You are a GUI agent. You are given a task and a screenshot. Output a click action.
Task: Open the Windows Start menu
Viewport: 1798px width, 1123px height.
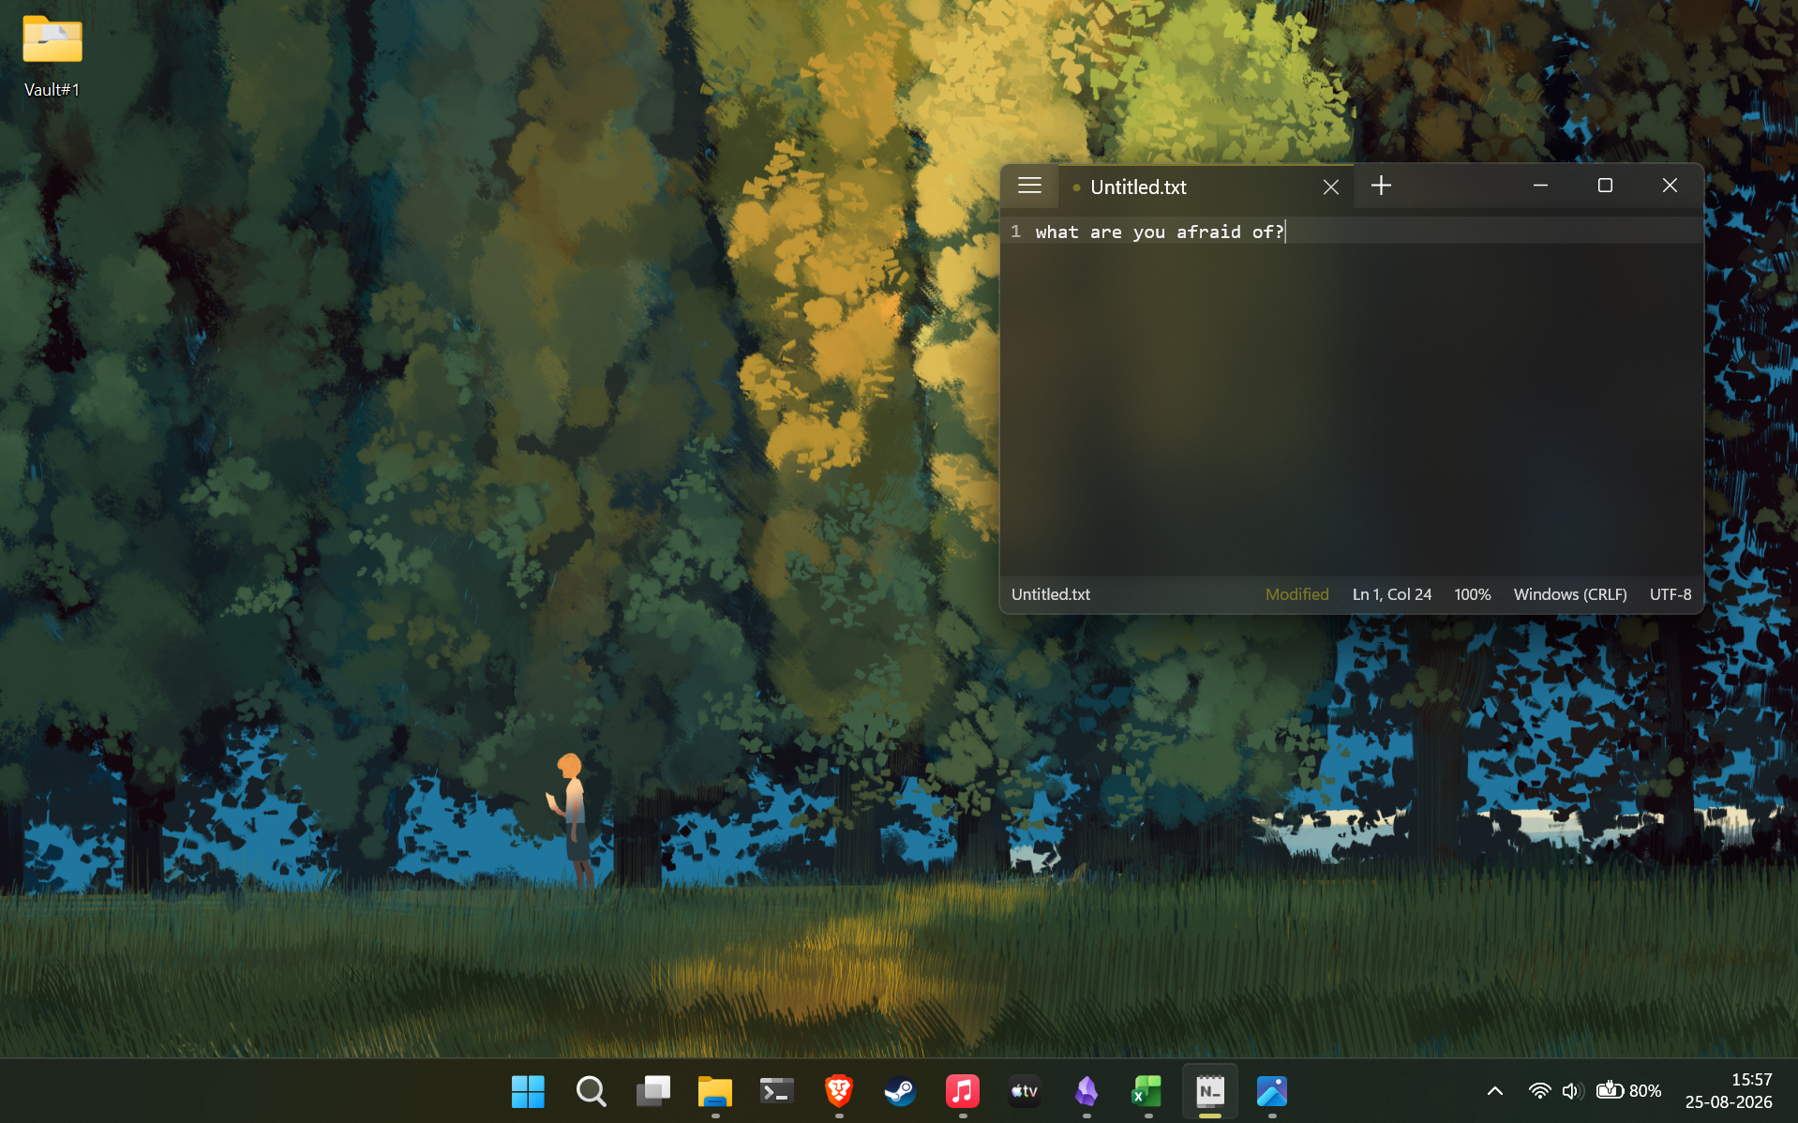pos(528,1091)
